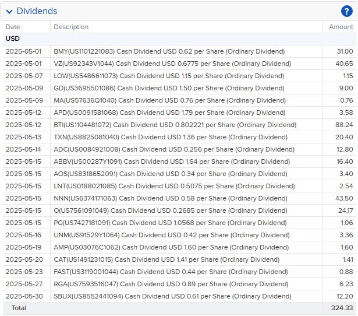
Task: Click the date 2025-05-16 for UNM
Action: 23,235
